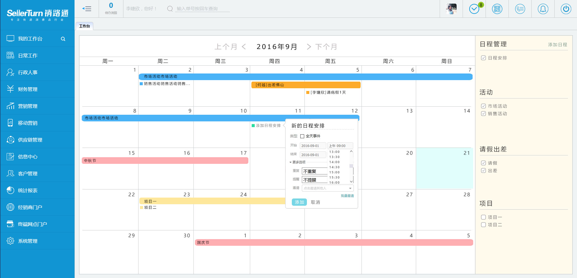Open 供应链管理 cart icon
The image size is (577, 278).
[10, 140]
